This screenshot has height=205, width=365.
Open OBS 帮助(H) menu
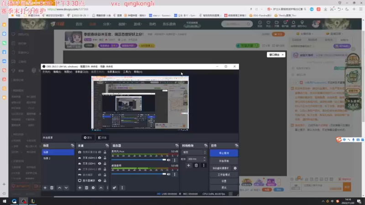[138, 72]
